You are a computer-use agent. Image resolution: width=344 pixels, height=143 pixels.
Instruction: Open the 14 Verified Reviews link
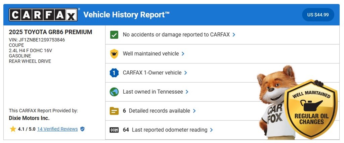57,129
